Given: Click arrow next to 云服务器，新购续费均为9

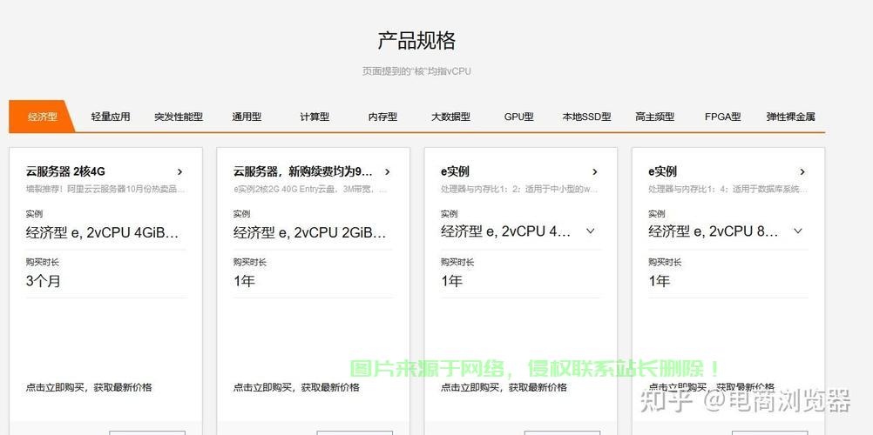Looking at the screenshot, I should tap(388, 172).
